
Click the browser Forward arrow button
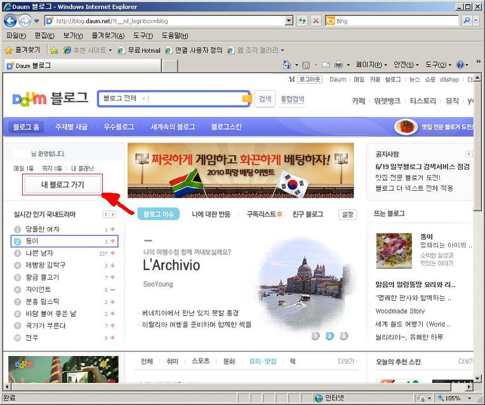point(25,21)
